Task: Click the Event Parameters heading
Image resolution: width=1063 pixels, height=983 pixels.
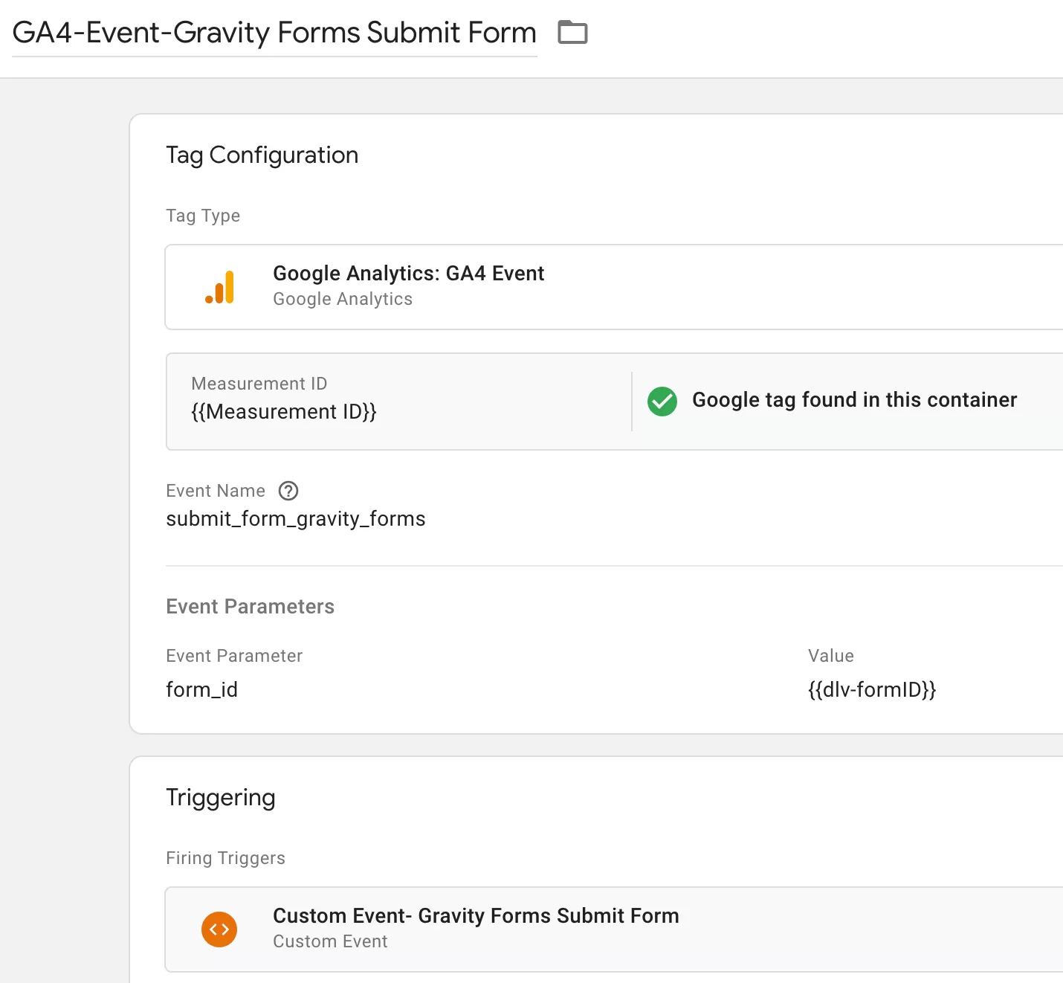Action: click(250, 607)
